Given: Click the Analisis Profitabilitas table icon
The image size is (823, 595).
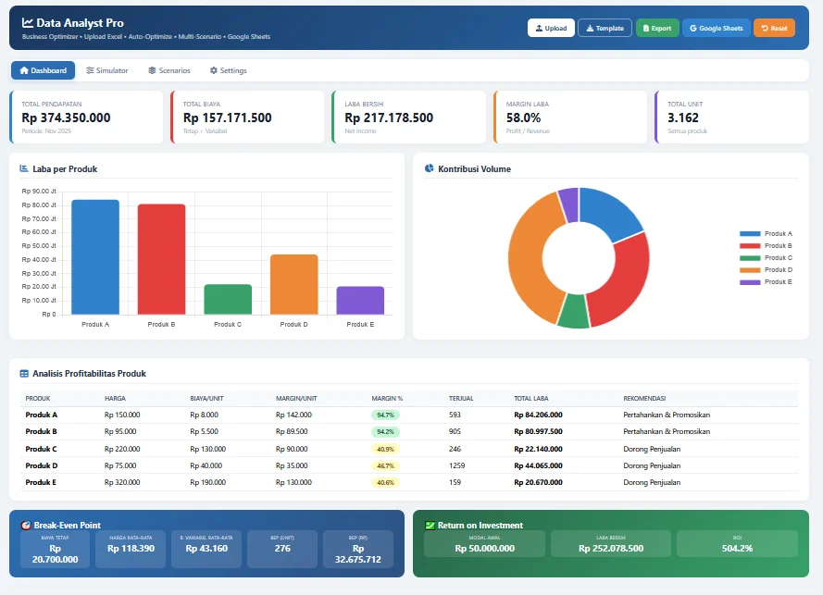Looking at the screenshot, I should click(24, 374).
